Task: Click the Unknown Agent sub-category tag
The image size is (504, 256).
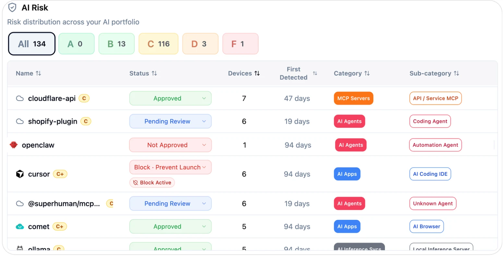Action: pyautogui.click(x=433, y=204)
